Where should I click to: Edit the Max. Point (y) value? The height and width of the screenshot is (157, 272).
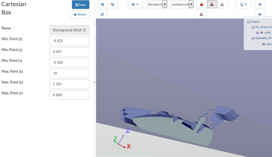(69, 84)
